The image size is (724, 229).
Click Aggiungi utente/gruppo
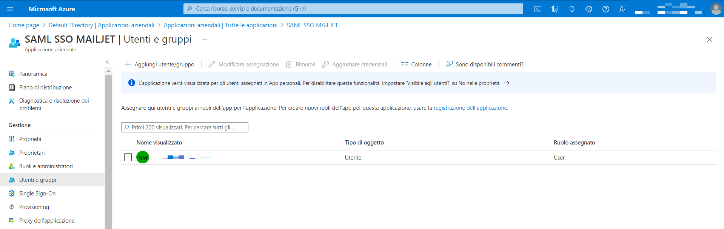pos(160,65)
